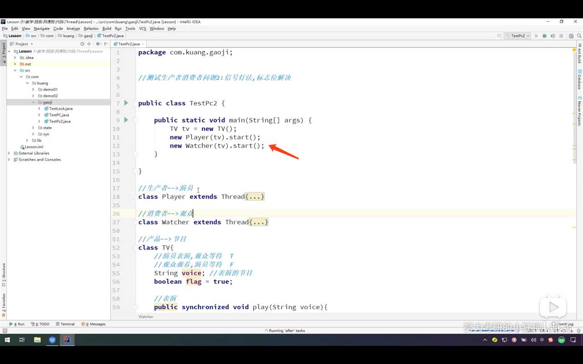The height and width of the screenshot is (364, 583).
Task: Open Windows Start menu
Action: point(7,340)
